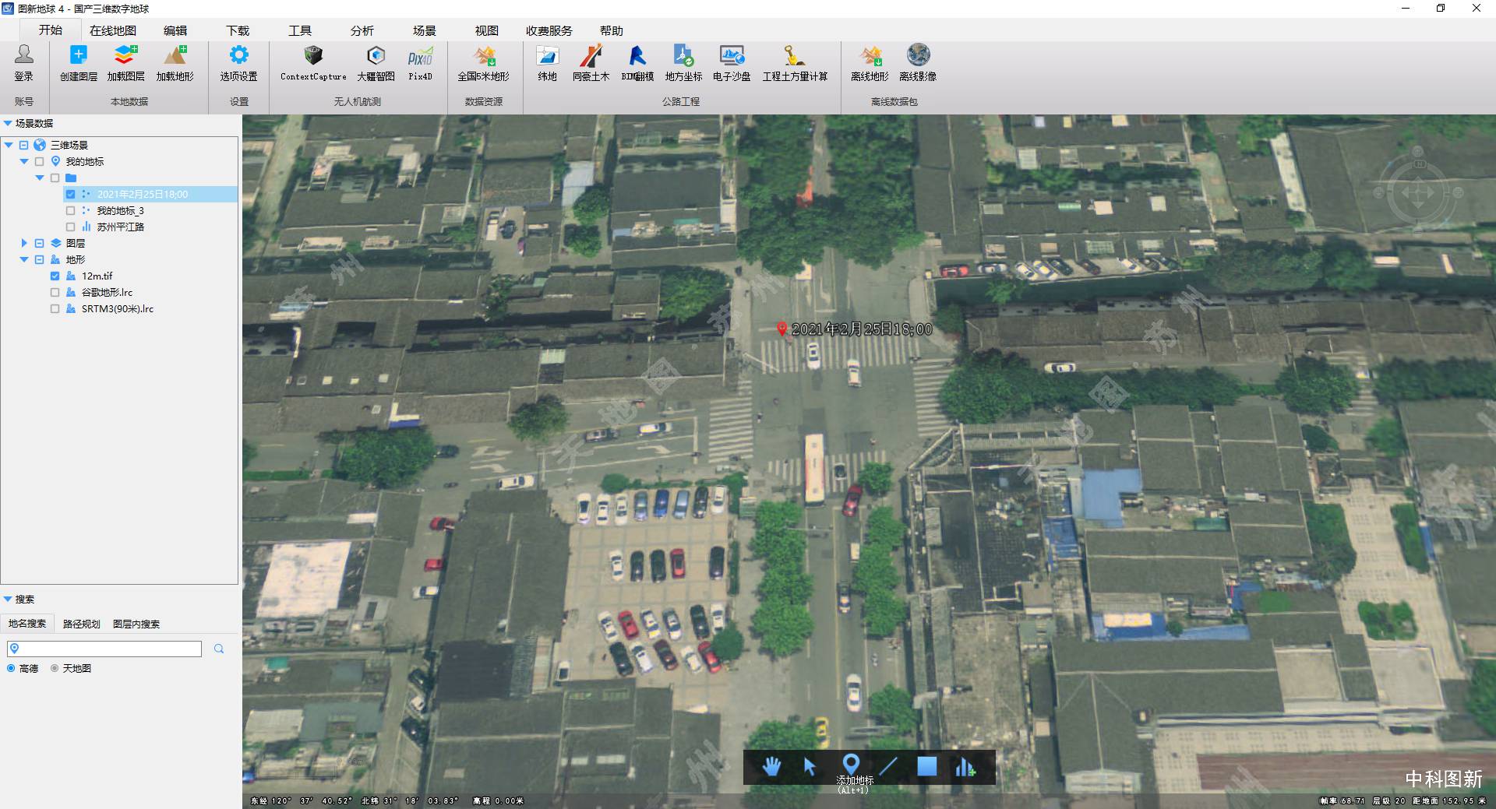This screenshot has width=1496, height=809.
Task: Open the 电子沙盘 tool
Action: 732,63
